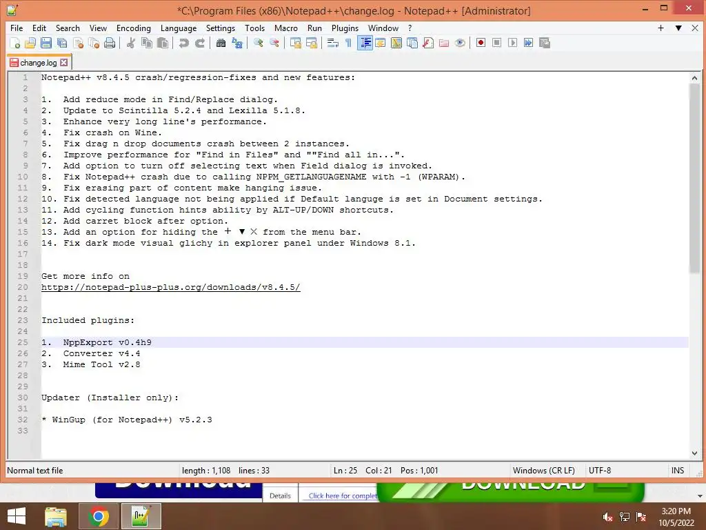Open the Tools menu
The height and width of the screenshot is (530, 706).
point(255,28)
